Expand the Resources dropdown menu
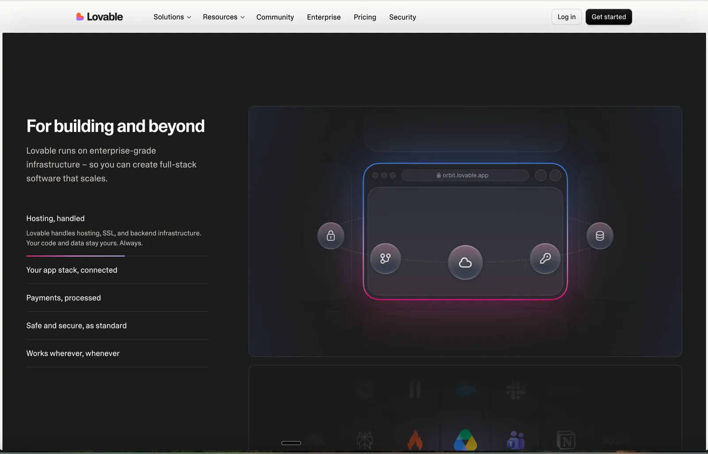The height and width of the screenshot is (454, 708). tap(223, 17)
